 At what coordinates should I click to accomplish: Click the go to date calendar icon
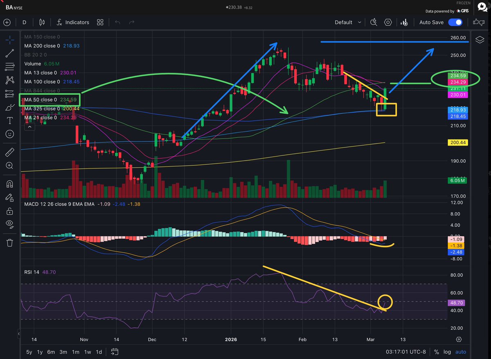115,352
